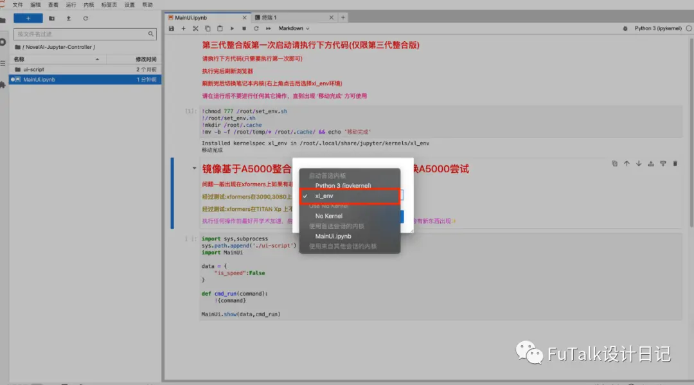Insert a new cell below with plus icon
This screenshot has width=694, height=385.
[x=183, y=28]
